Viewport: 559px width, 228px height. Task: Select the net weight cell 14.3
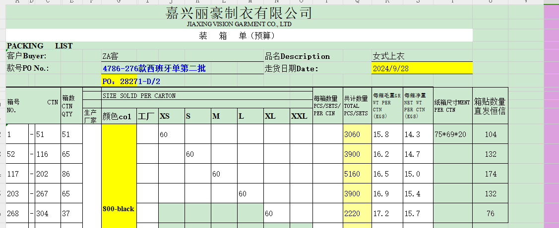[x=418, y=135]
